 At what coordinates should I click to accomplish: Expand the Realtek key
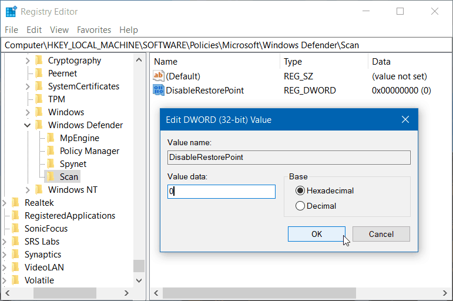tap(4, 203)
